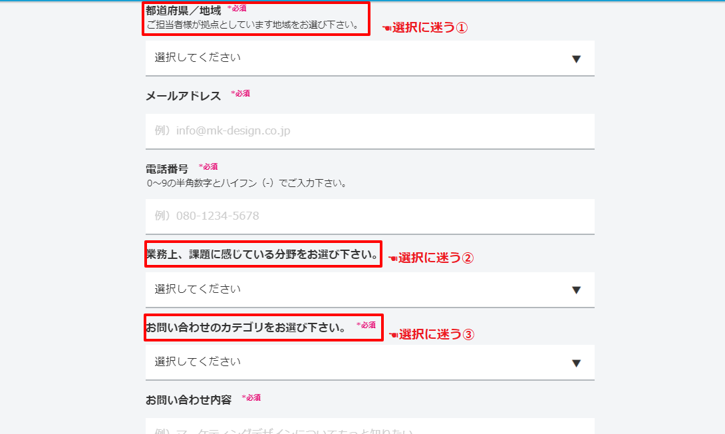Click the red annotation text 選択に迷う①
The height and width of the screenshot is (434, 725).
tap(430, 28)
